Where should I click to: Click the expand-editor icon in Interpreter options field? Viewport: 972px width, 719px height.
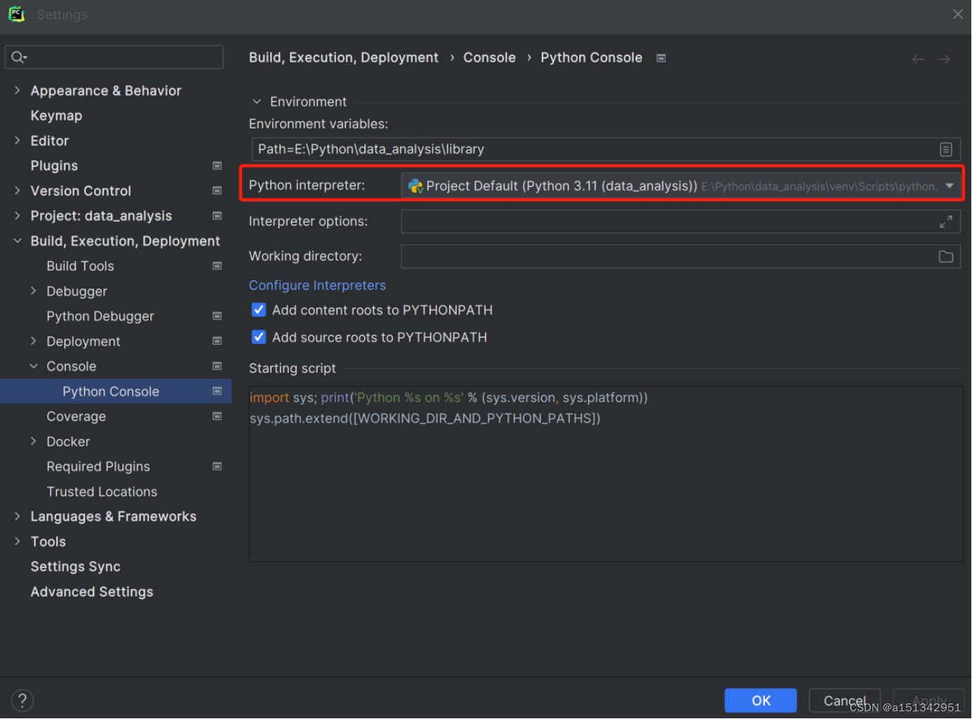point(946,221)
